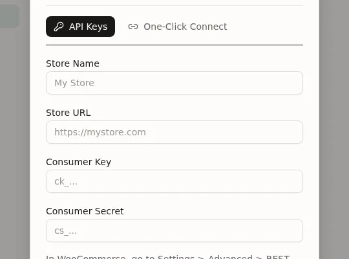This screenshot has height=259, width=349.
Task: Click the 'cs_...' placeholder text
Action: (x=66, y=231)
